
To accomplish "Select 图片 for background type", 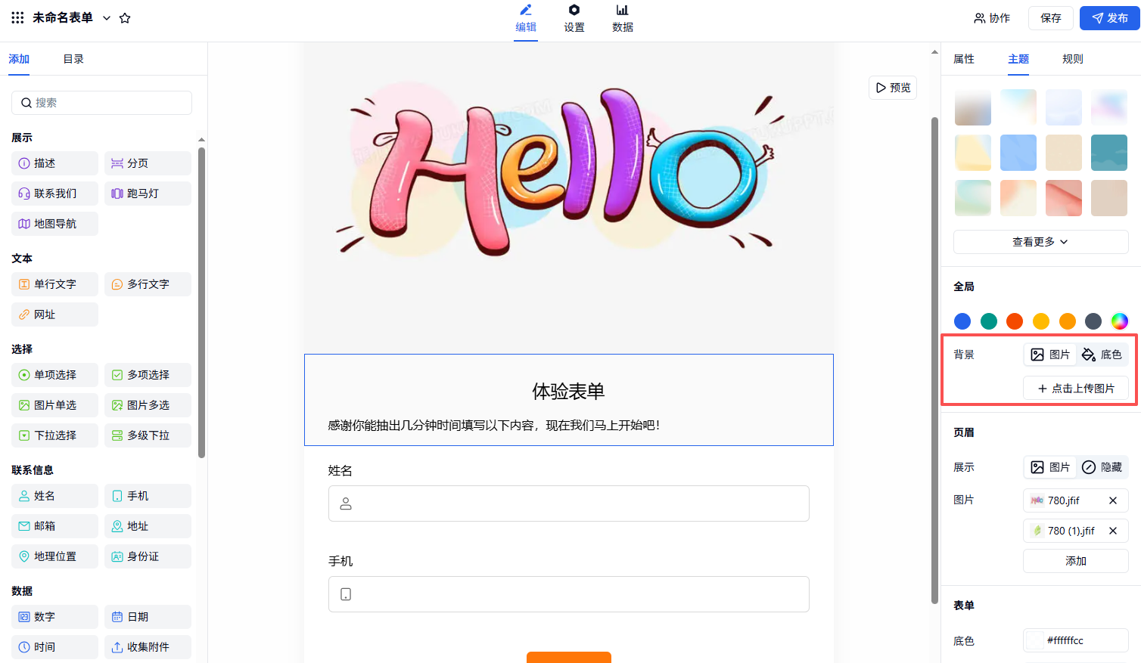I will coord(1050,355).
